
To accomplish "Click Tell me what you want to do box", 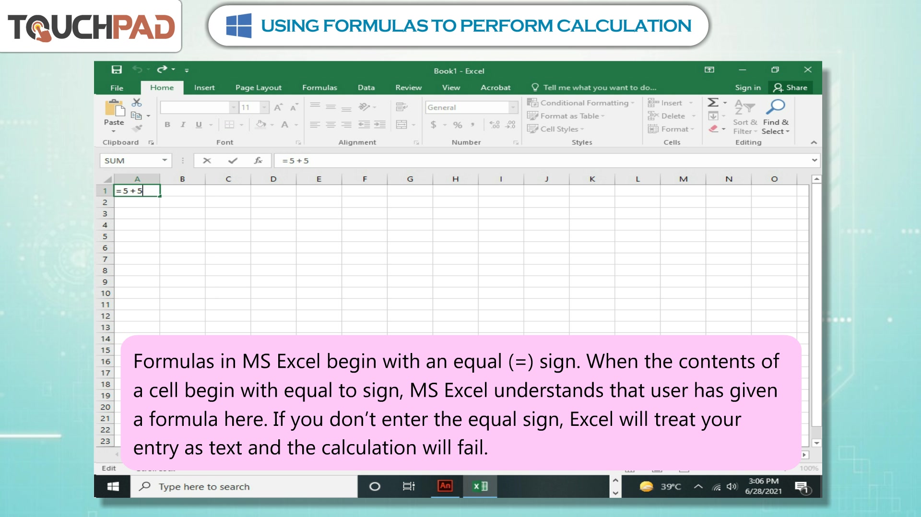I will tap(594, 88).
